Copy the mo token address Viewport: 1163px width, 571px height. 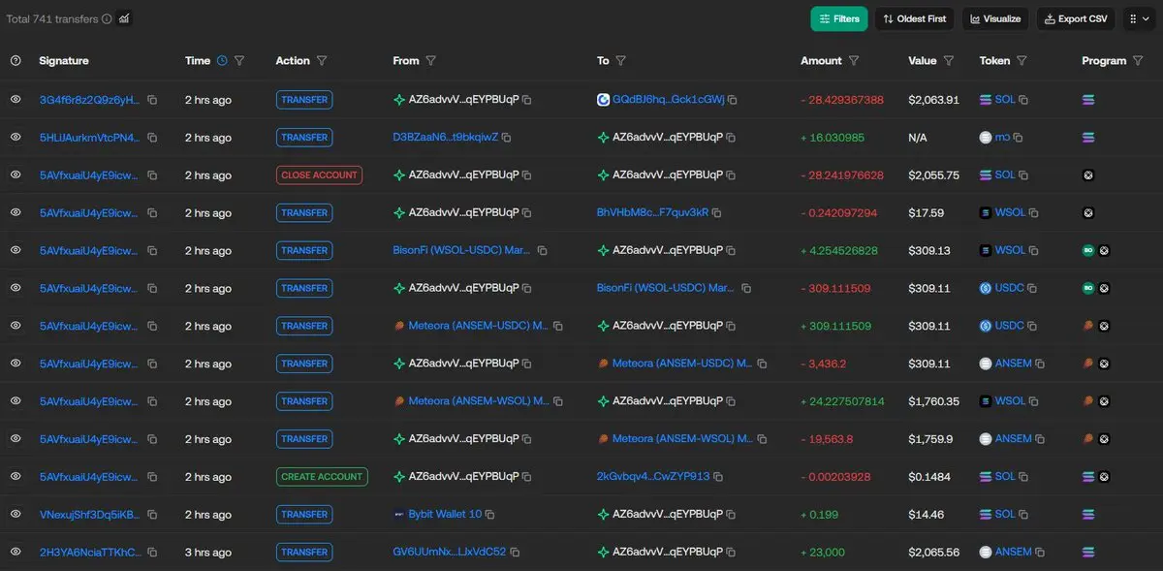[1020, 138]
